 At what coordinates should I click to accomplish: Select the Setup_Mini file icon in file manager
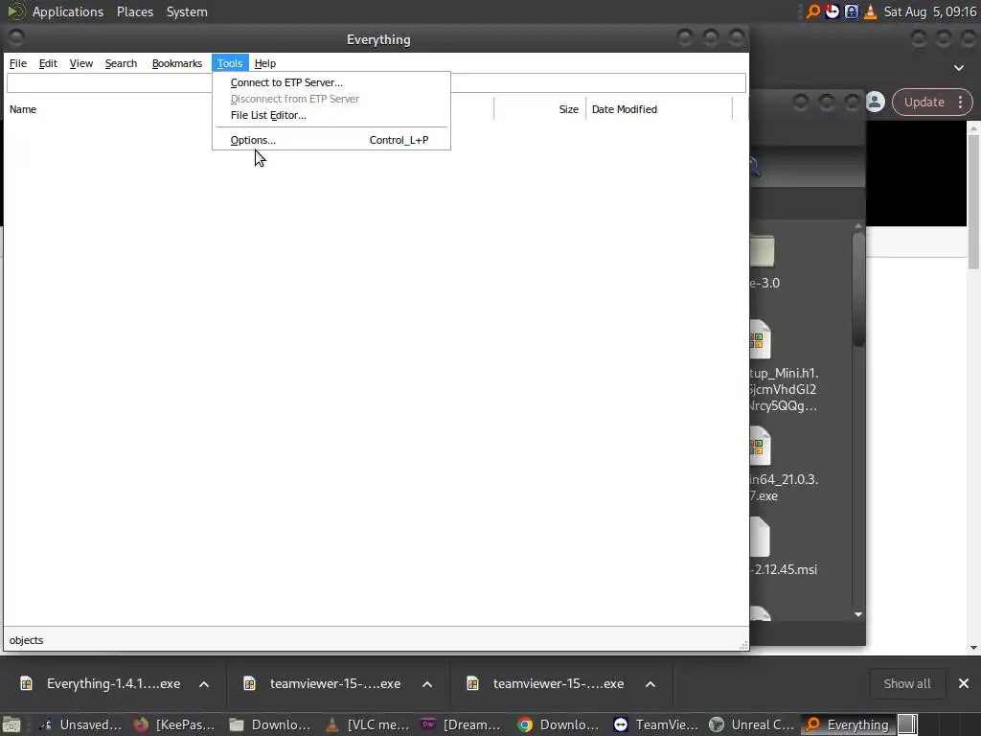coord(760,339)
